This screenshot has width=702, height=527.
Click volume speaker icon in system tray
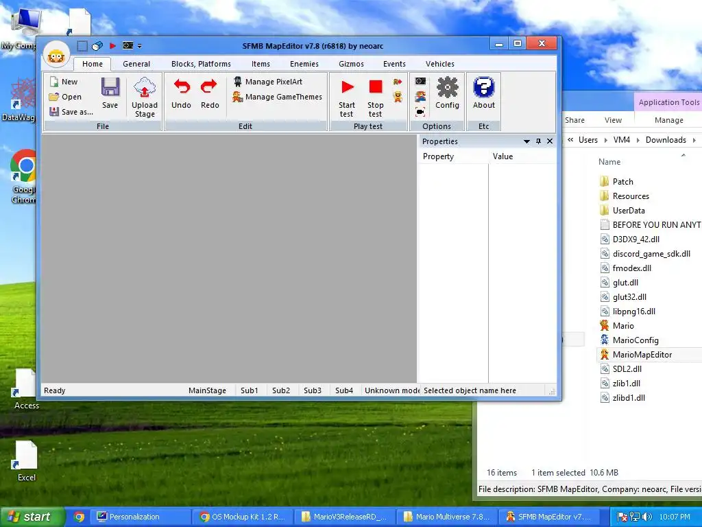click(x=647, y=517)
